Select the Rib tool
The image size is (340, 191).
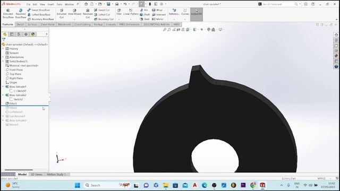tap(144, 10)
